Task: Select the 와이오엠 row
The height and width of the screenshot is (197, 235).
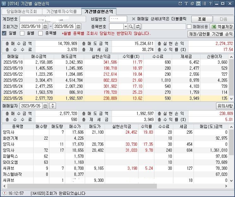Action: pos(115,162)
